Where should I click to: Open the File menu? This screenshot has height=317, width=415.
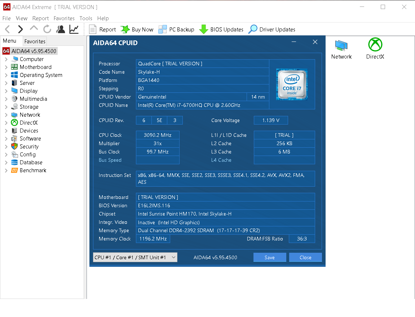point(6,18)
